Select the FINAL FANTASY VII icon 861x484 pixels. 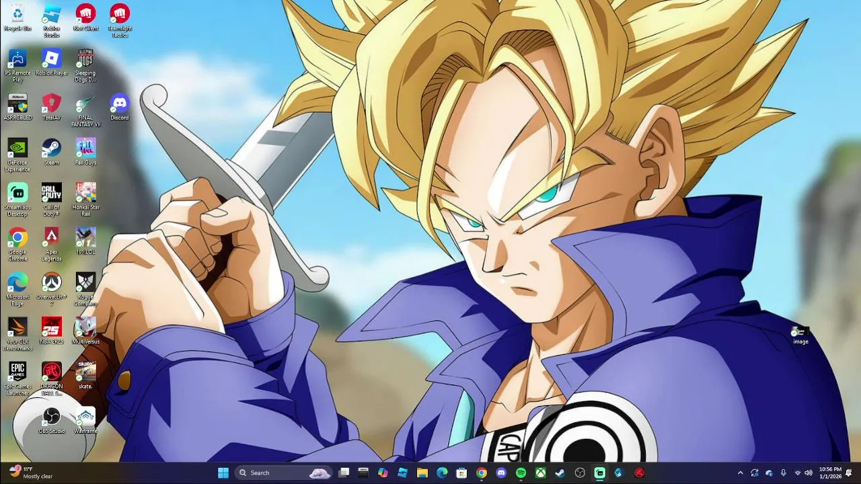coord(85,110)
